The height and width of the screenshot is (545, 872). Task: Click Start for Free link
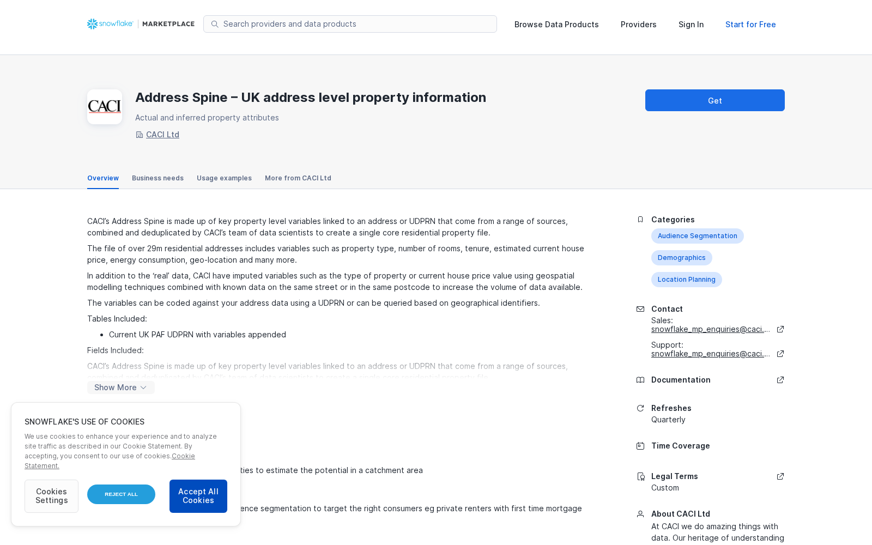click(750, 25)
